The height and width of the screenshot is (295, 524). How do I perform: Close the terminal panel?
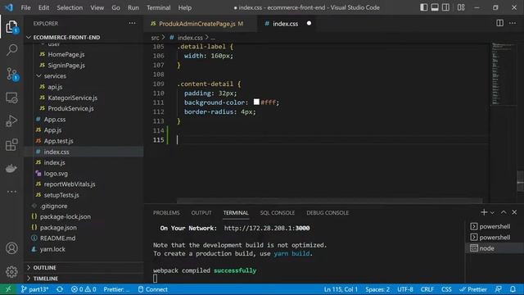[x=514, y=212]
